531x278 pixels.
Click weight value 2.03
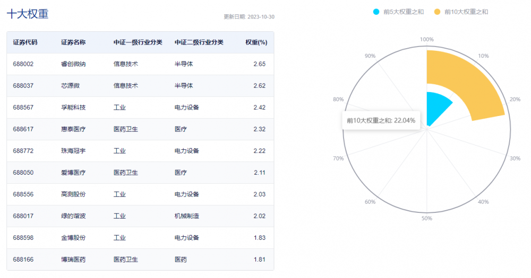point(260,194)
